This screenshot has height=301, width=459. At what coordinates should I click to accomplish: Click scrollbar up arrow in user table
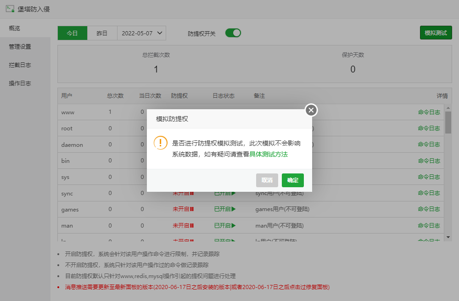(448, 108)
